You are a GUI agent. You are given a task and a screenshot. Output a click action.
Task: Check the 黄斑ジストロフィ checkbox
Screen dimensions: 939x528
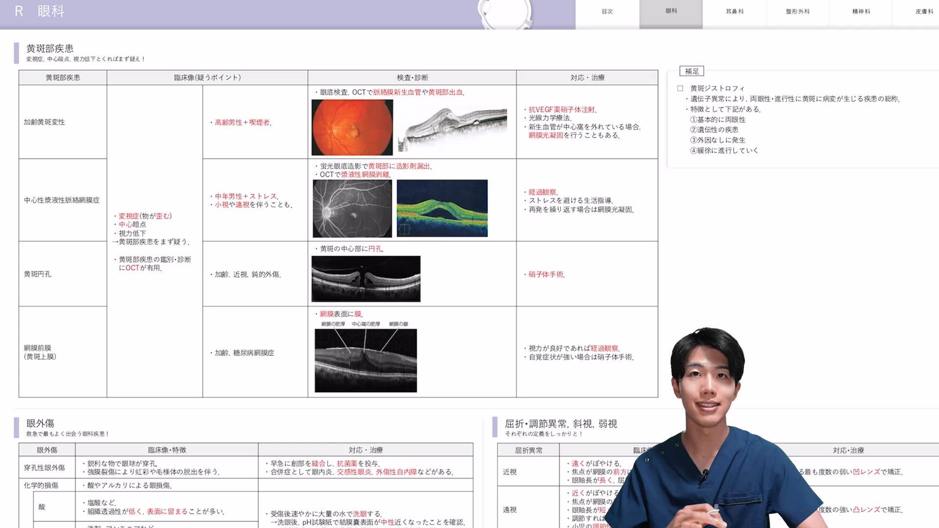point(680,88)
